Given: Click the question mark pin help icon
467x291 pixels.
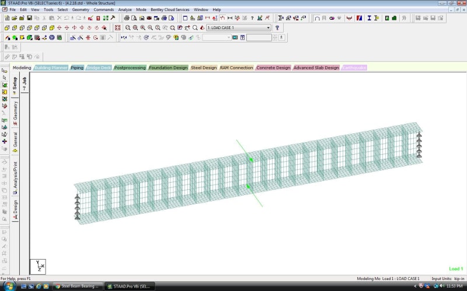Looking at the screenshot, I should (277, 28).
